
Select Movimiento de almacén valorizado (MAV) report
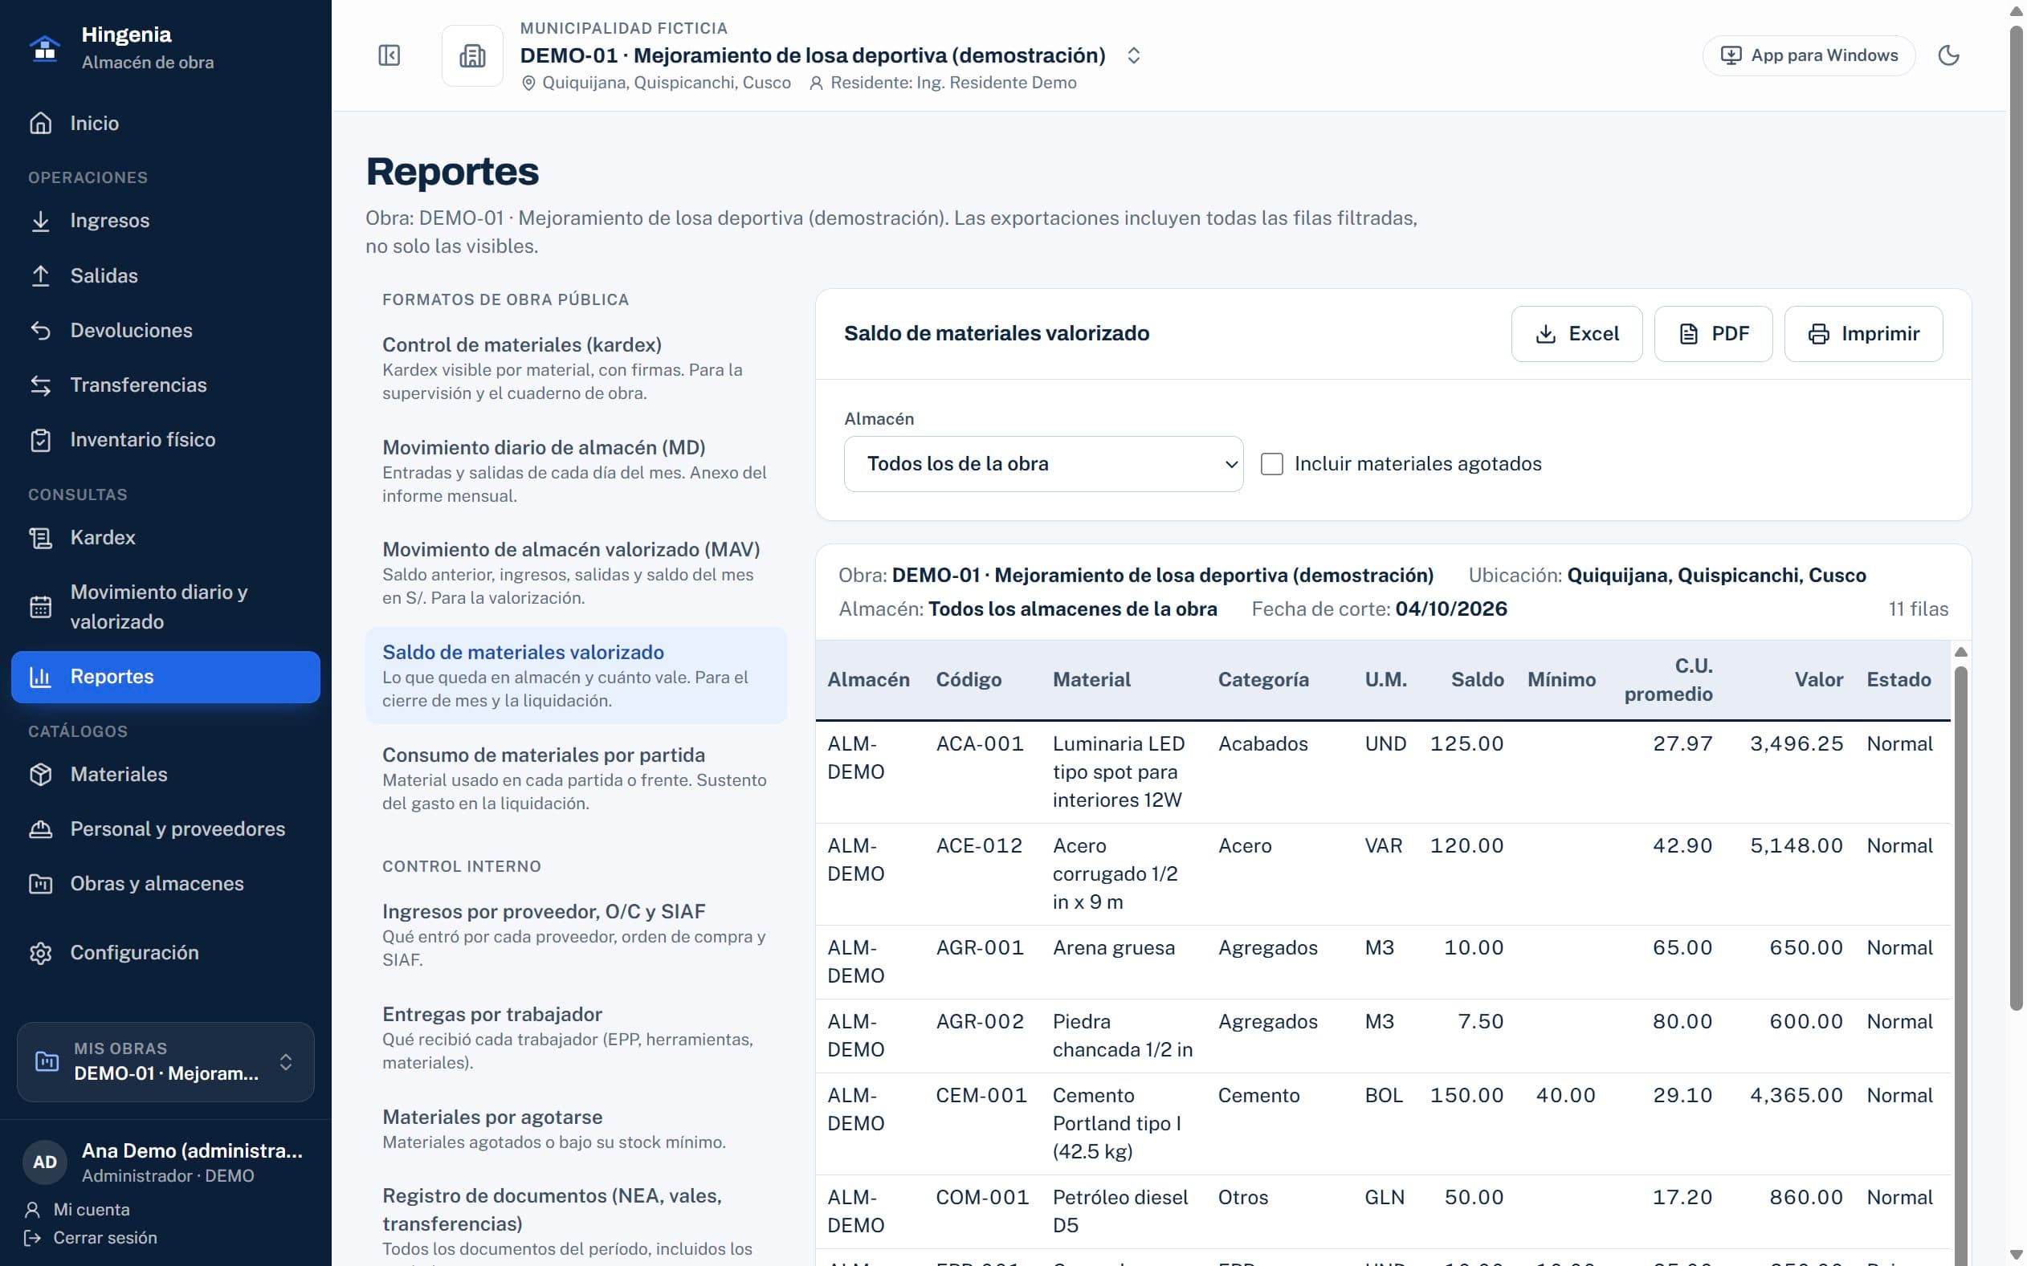click(x=577, y=572)
